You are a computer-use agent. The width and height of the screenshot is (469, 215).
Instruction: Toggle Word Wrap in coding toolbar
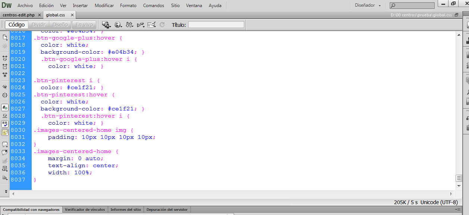(x=5, y=124)
